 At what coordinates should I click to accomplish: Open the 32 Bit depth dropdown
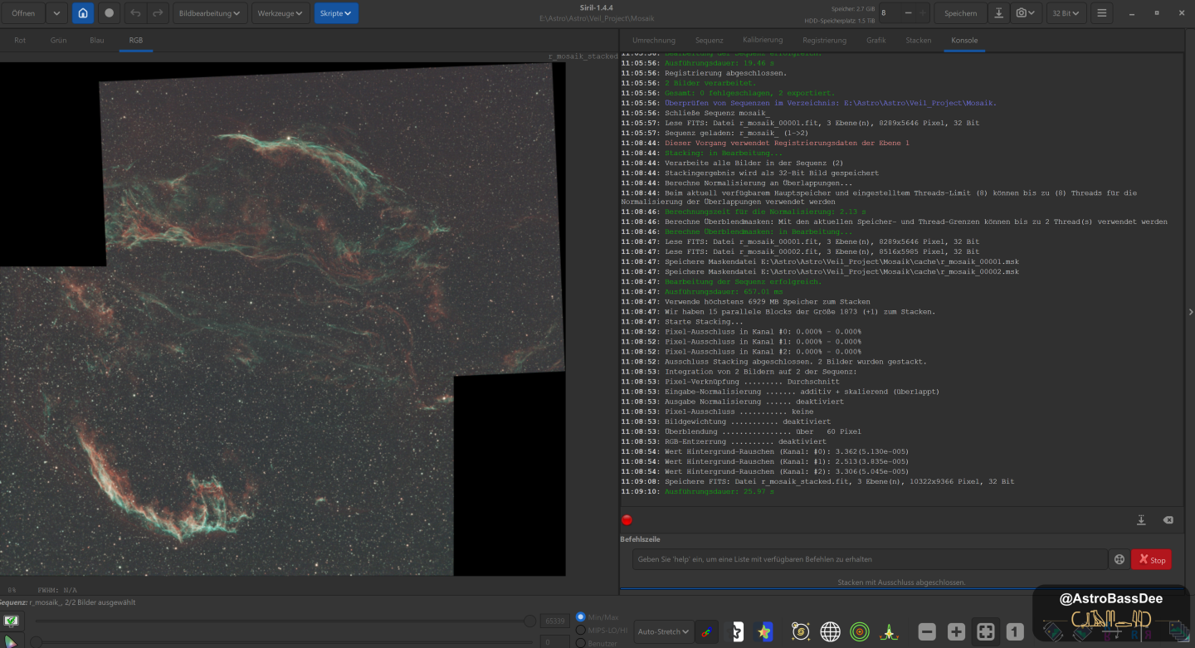1066,13
